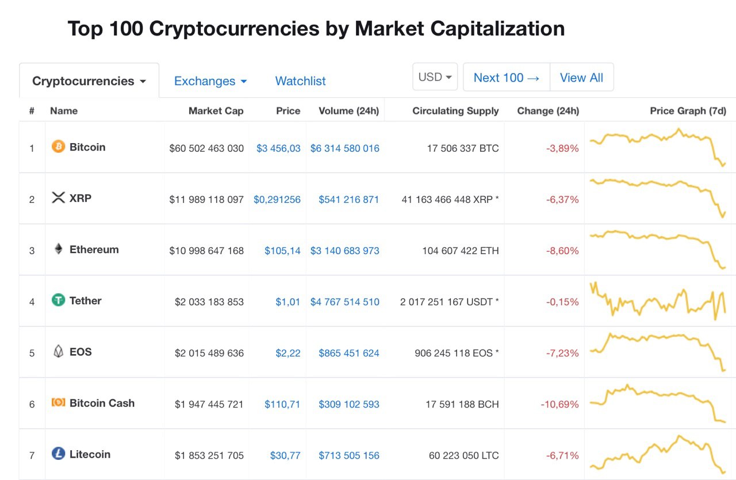Sort by Change (24h) column header
736x480 pixels.
click(x=548, y=111)
